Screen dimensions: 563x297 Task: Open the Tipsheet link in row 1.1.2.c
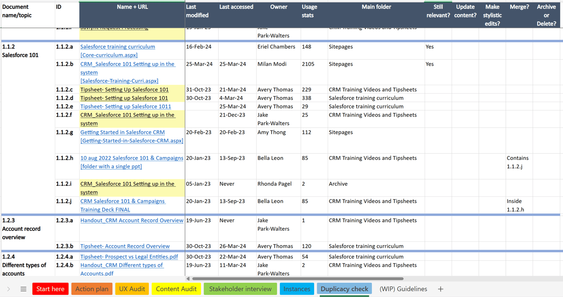pyautogui.click(x=124, y=89)
